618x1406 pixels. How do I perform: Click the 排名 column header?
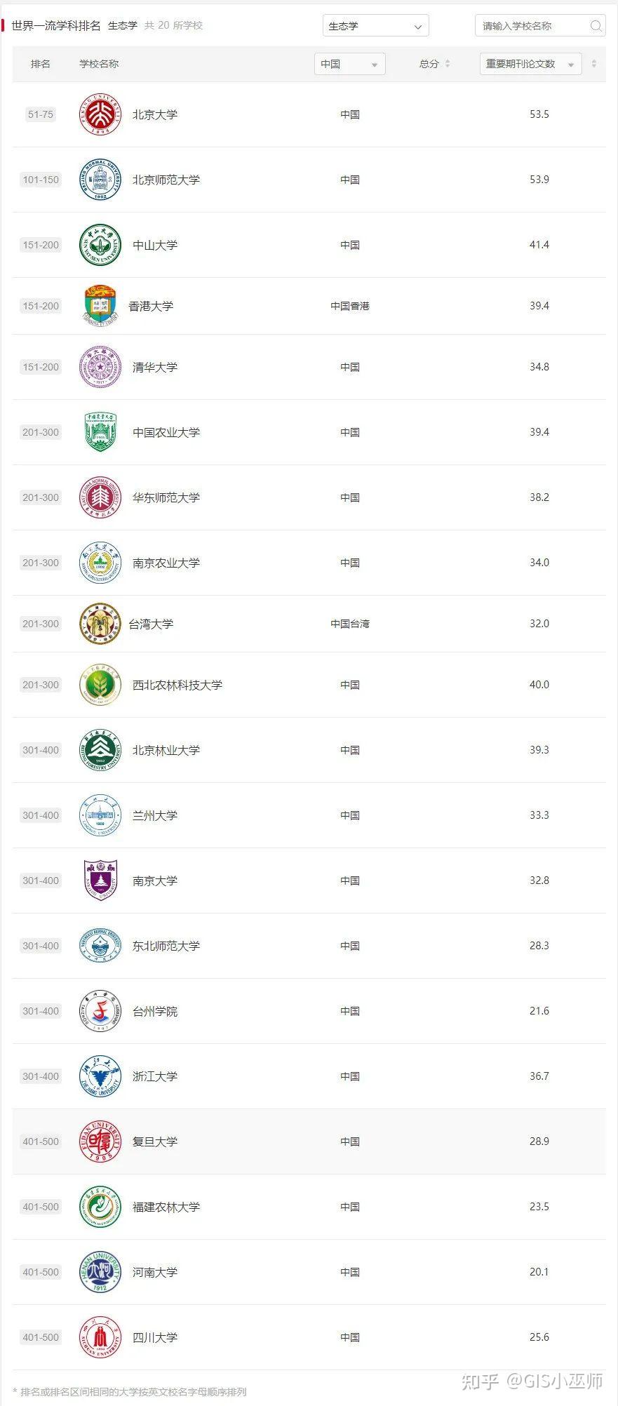(41, 64)
